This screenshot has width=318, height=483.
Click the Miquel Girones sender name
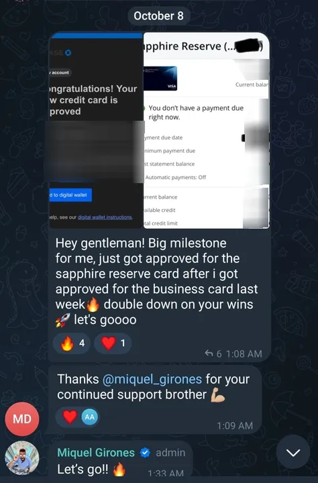click(96, 453)
